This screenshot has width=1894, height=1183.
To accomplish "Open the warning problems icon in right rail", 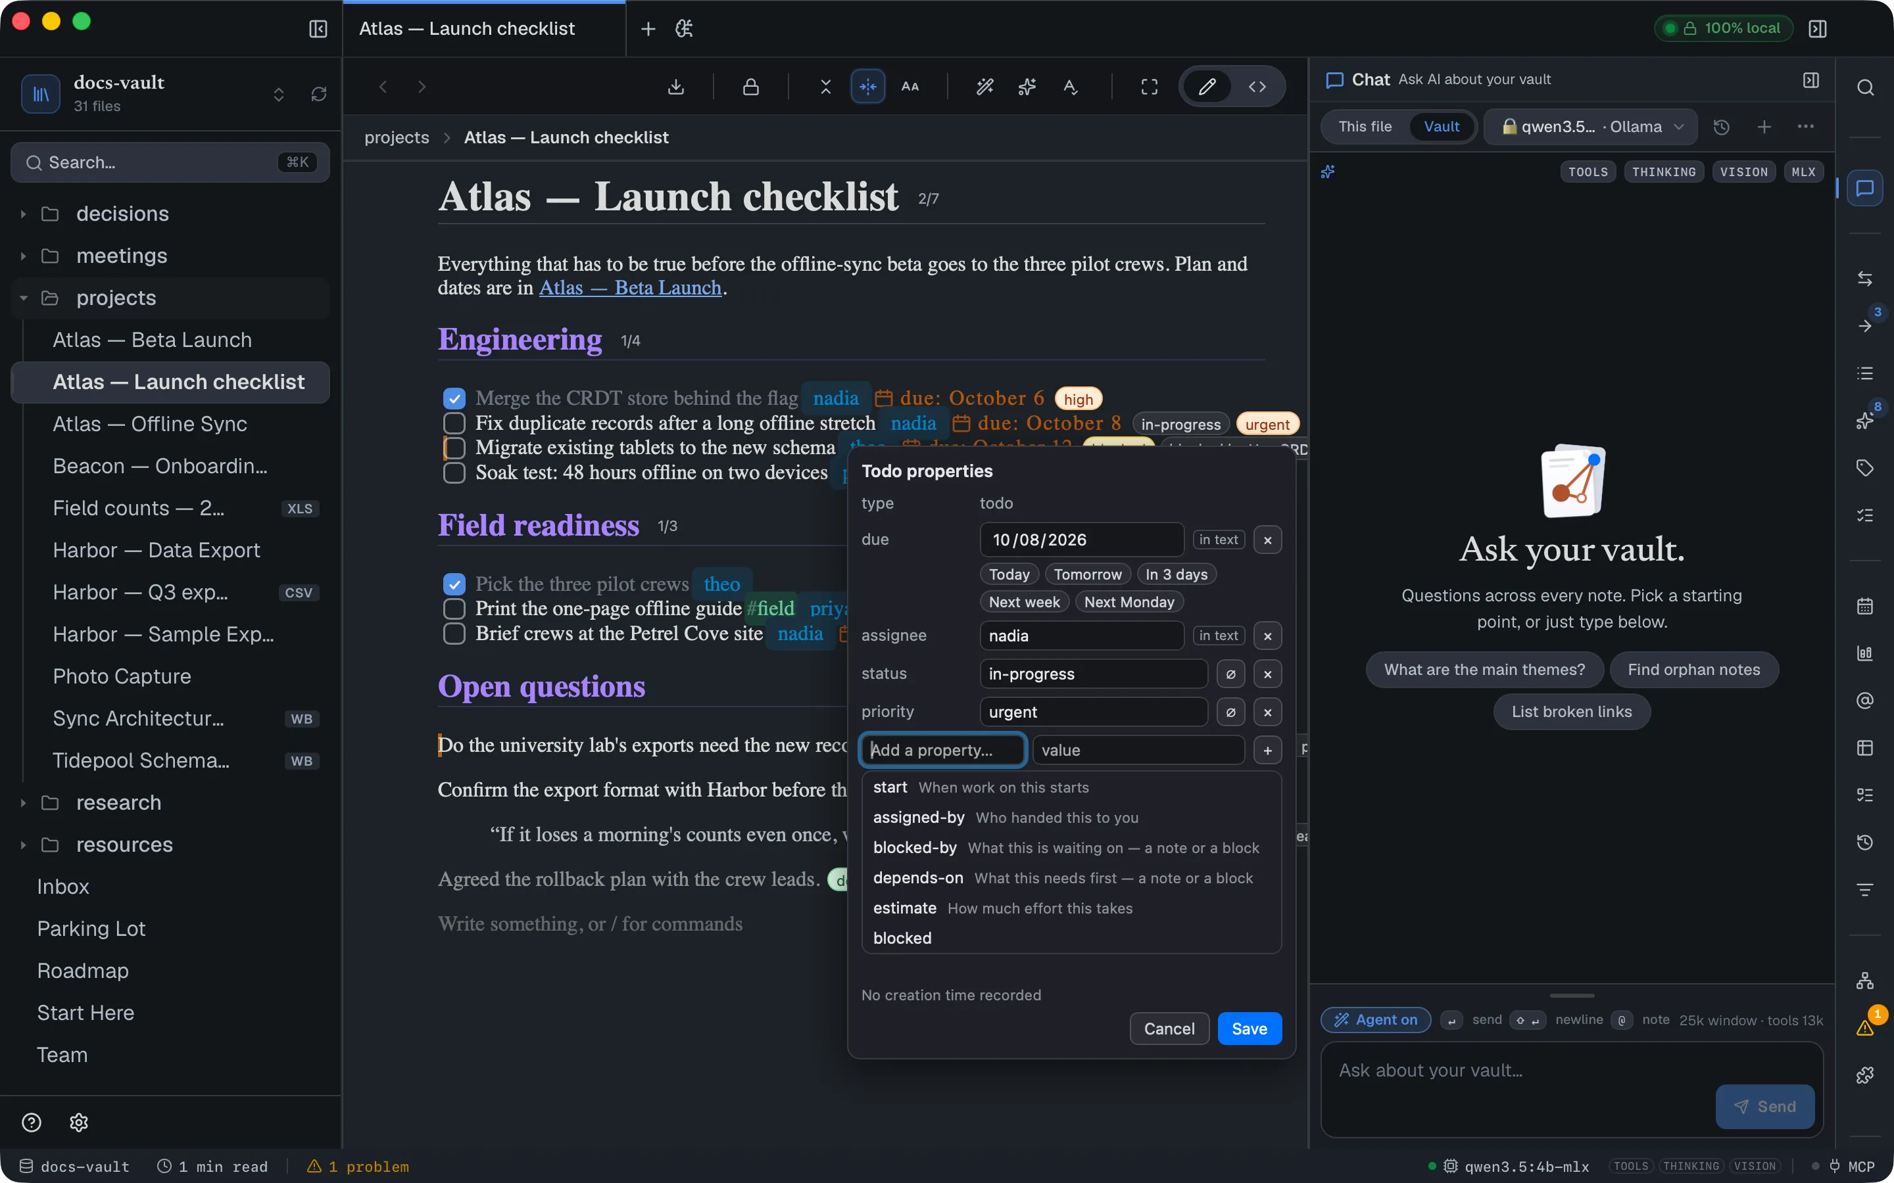I will (x=1865, y=1027).
